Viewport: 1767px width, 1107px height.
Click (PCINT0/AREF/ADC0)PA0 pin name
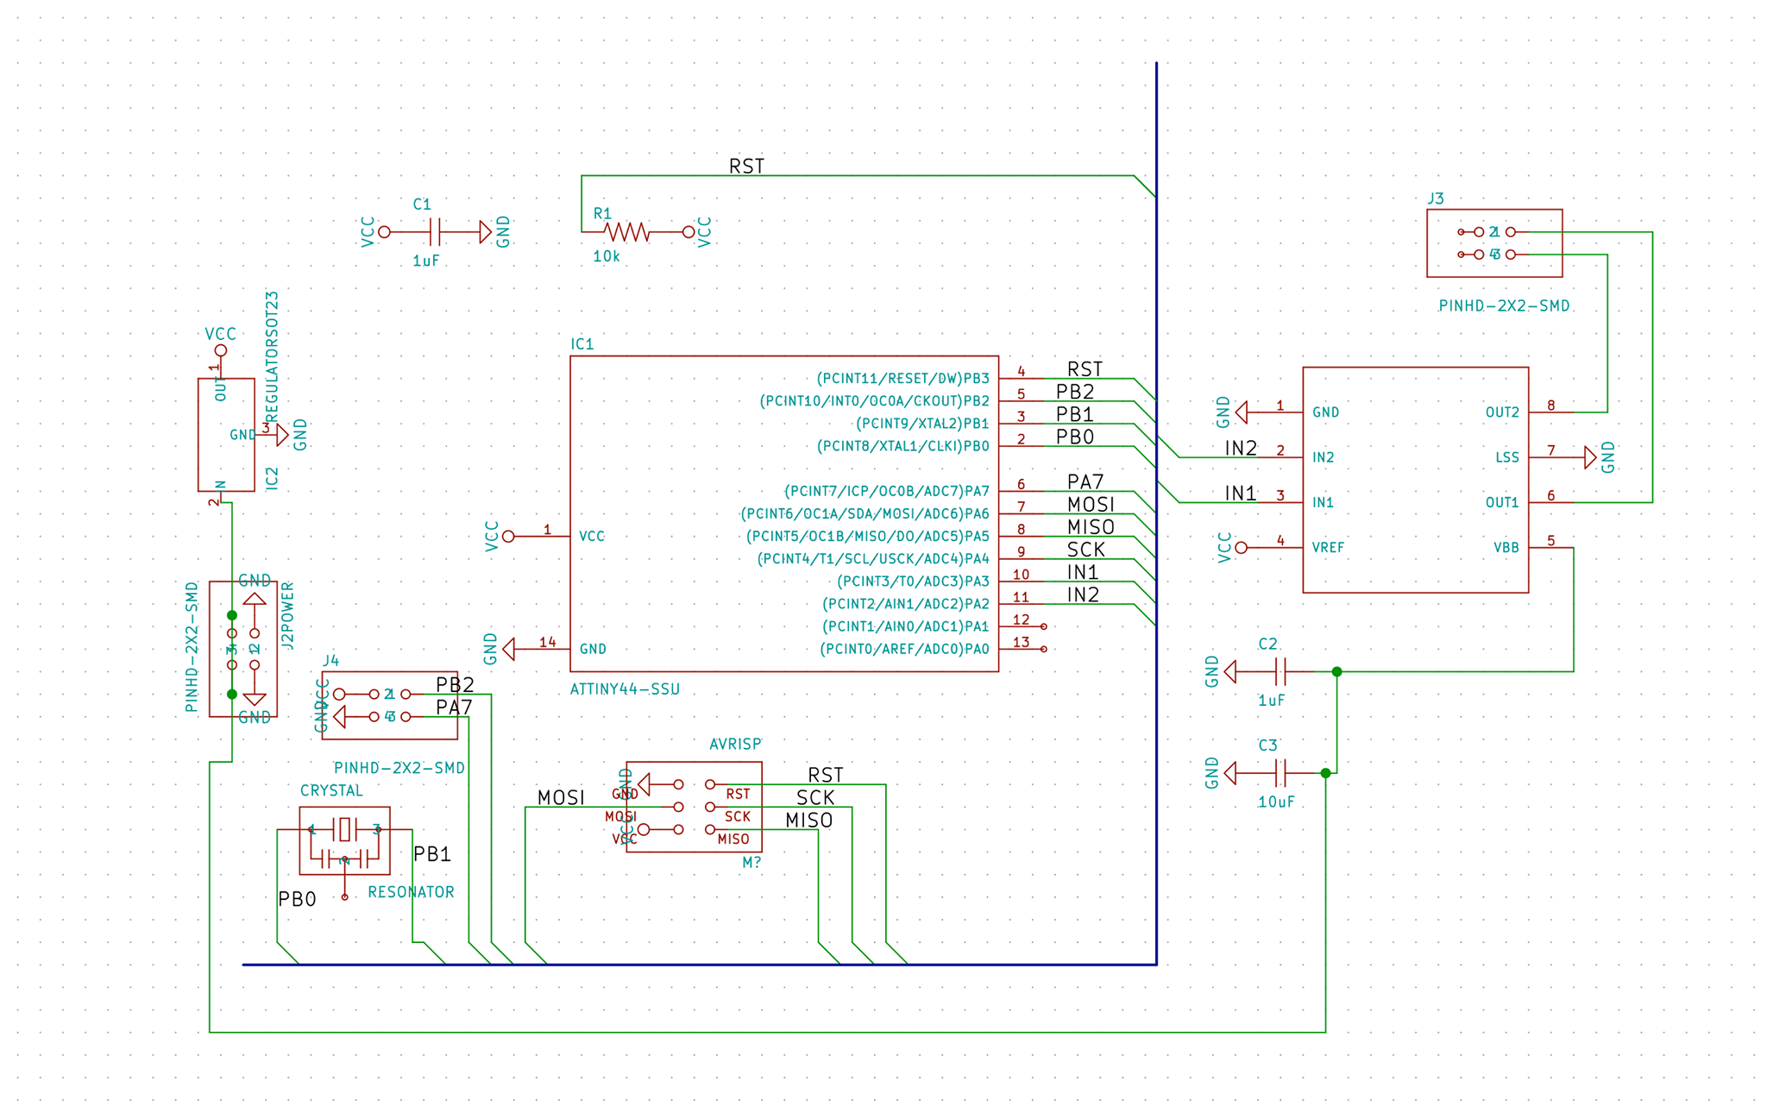coord(904,649)
